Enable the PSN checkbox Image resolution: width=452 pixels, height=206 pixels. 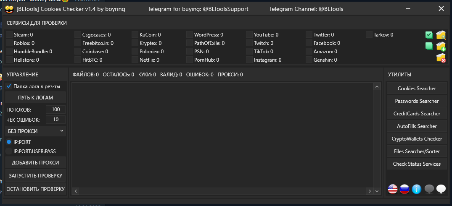[x=189, y=52]
